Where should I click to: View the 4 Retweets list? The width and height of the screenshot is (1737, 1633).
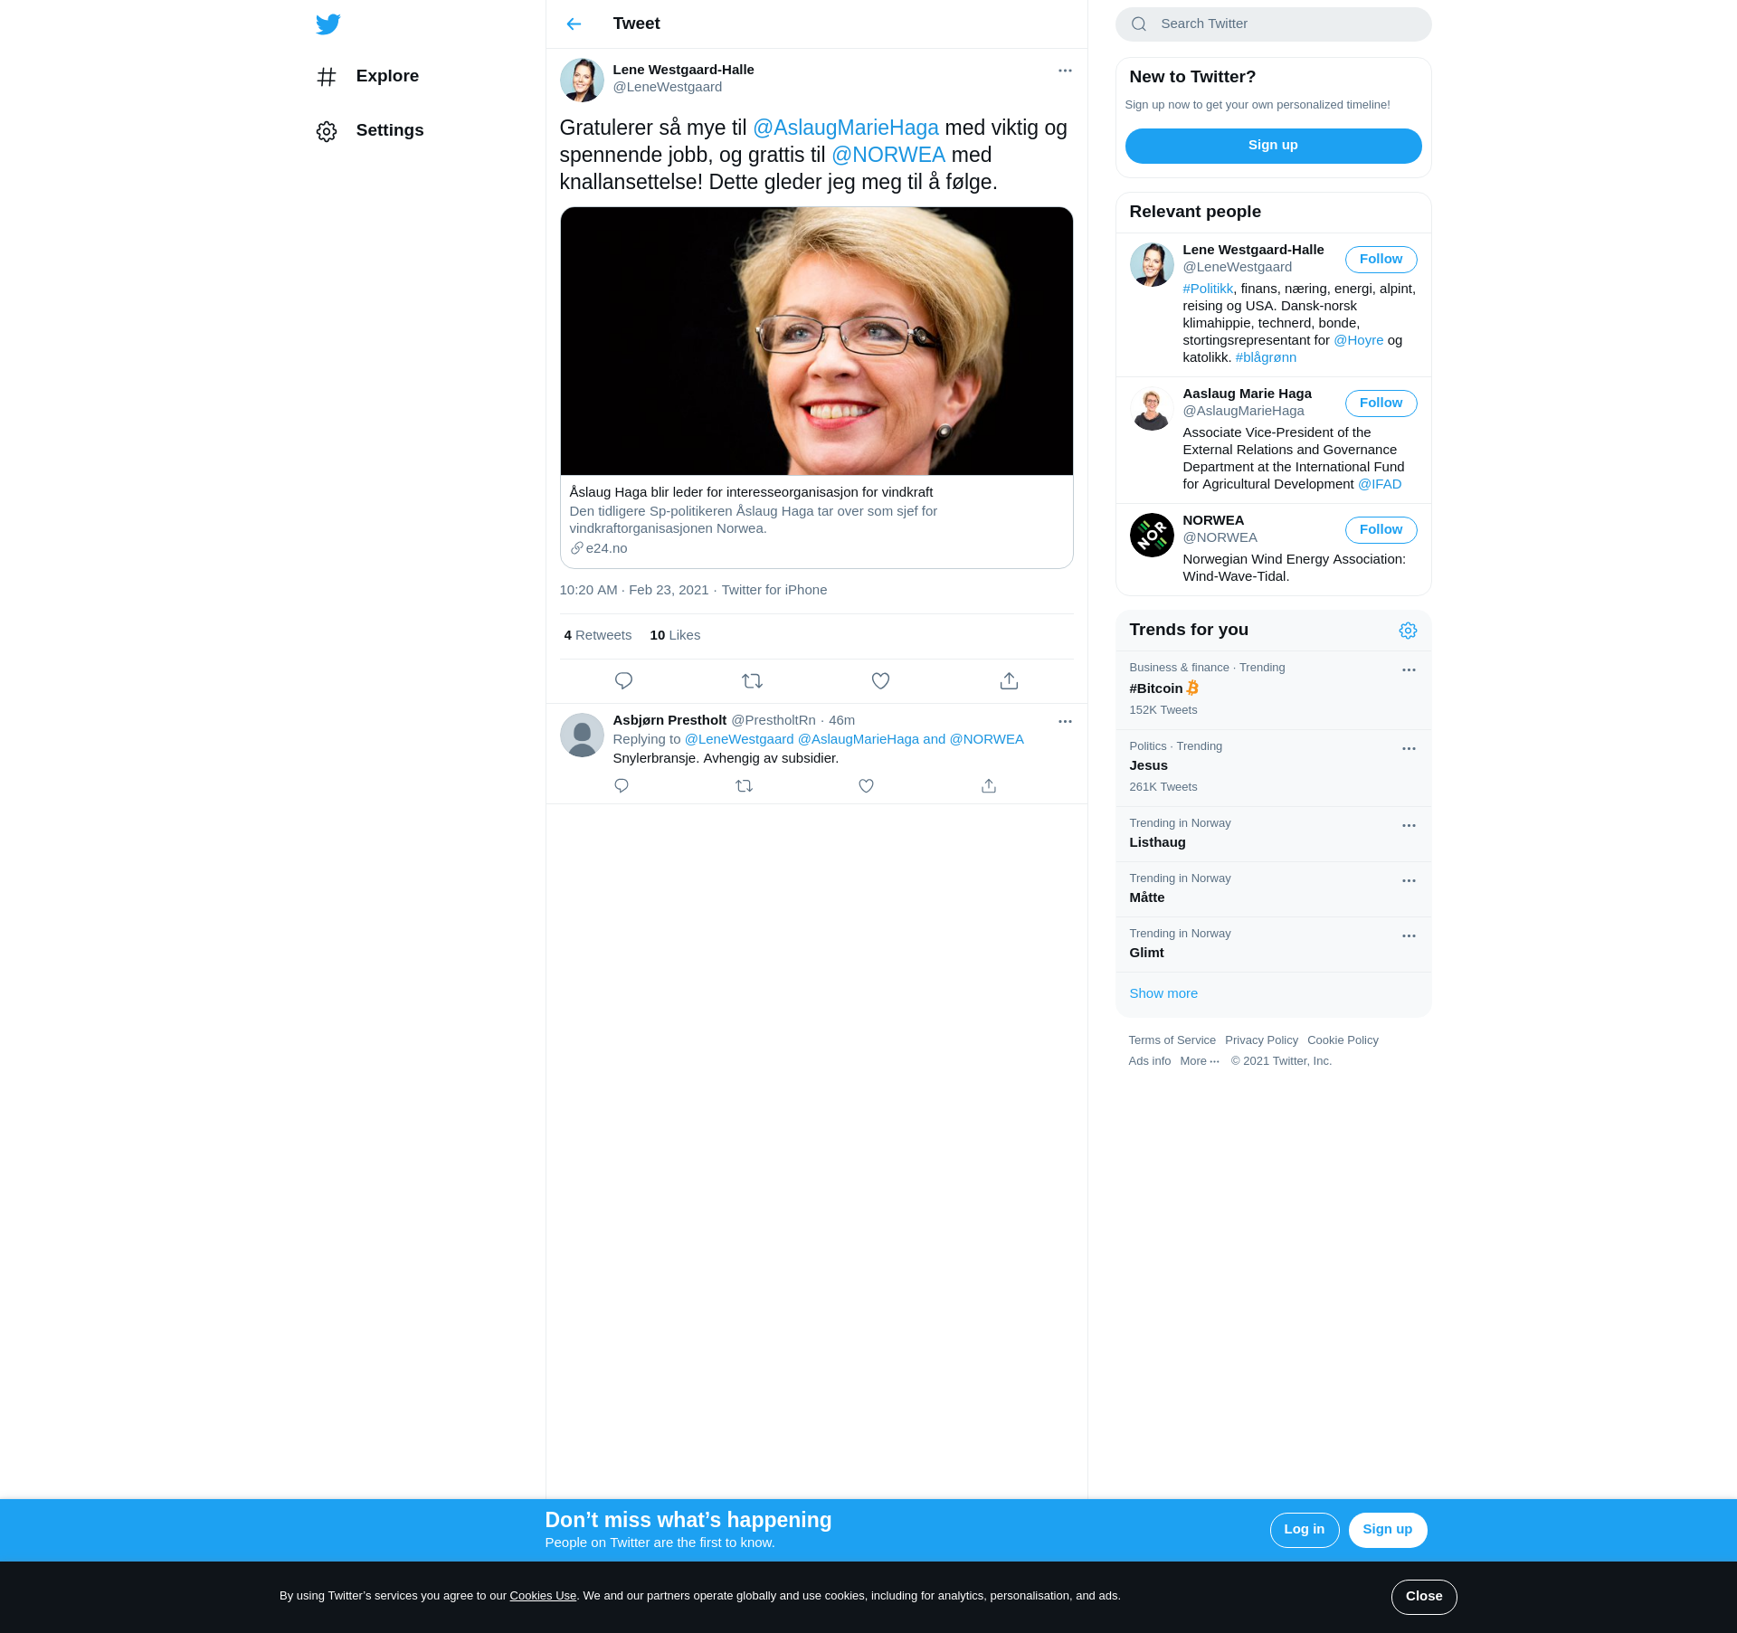point(597,636)
